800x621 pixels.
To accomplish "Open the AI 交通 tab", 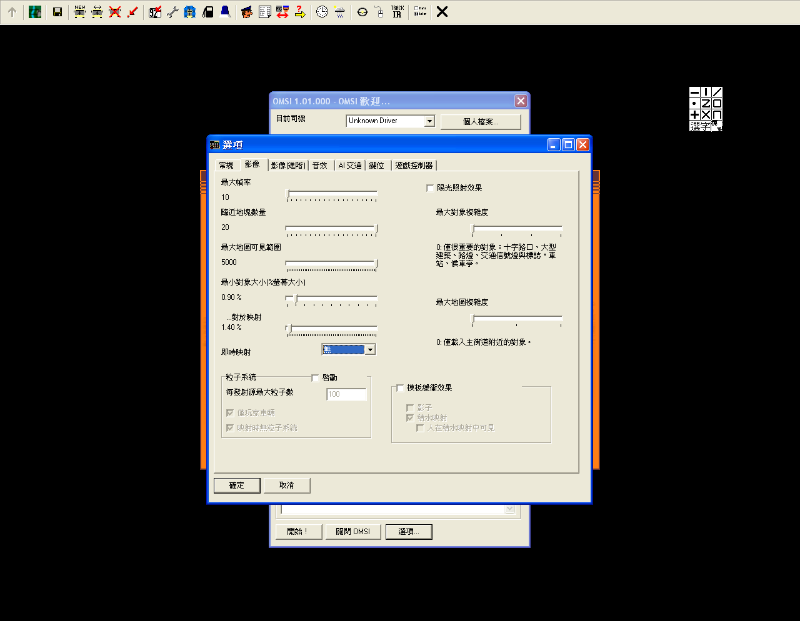I will [x=350, y=166].
